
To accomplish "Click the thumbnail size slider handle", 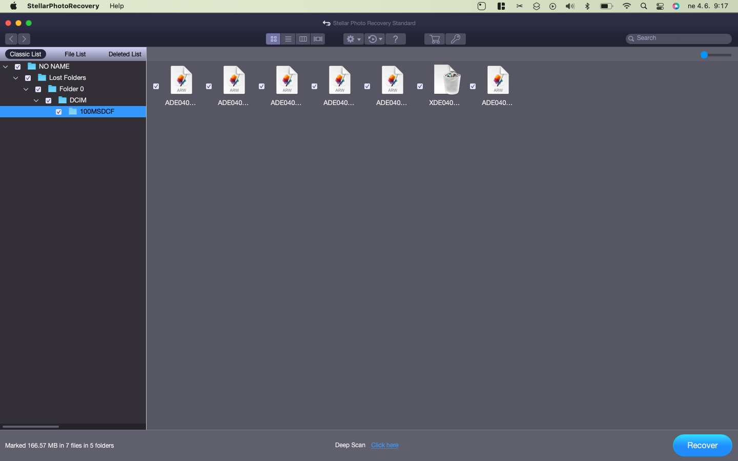I will (x=704, y=55).
